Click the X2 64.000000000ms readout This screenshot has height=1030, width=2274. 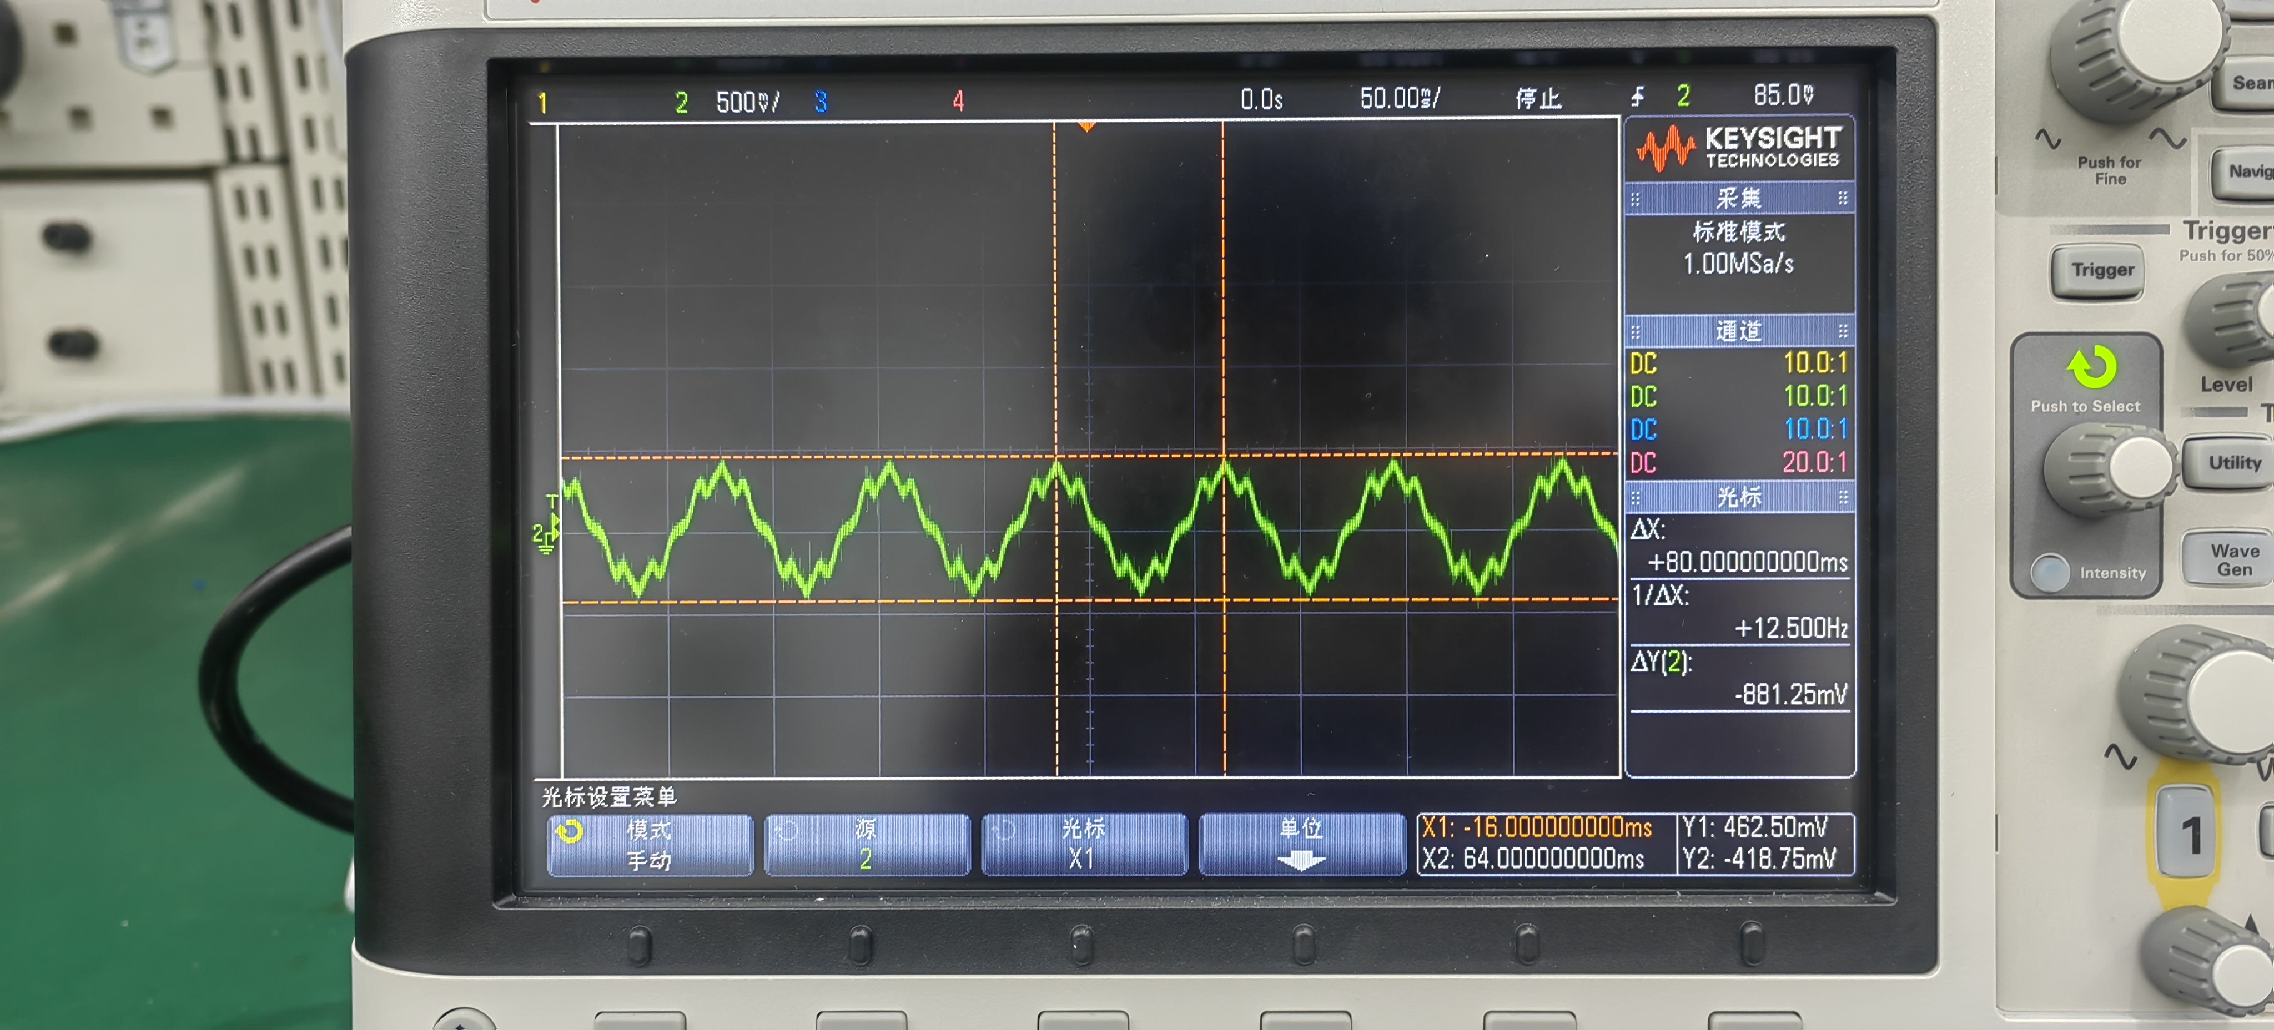[1533, 859]
